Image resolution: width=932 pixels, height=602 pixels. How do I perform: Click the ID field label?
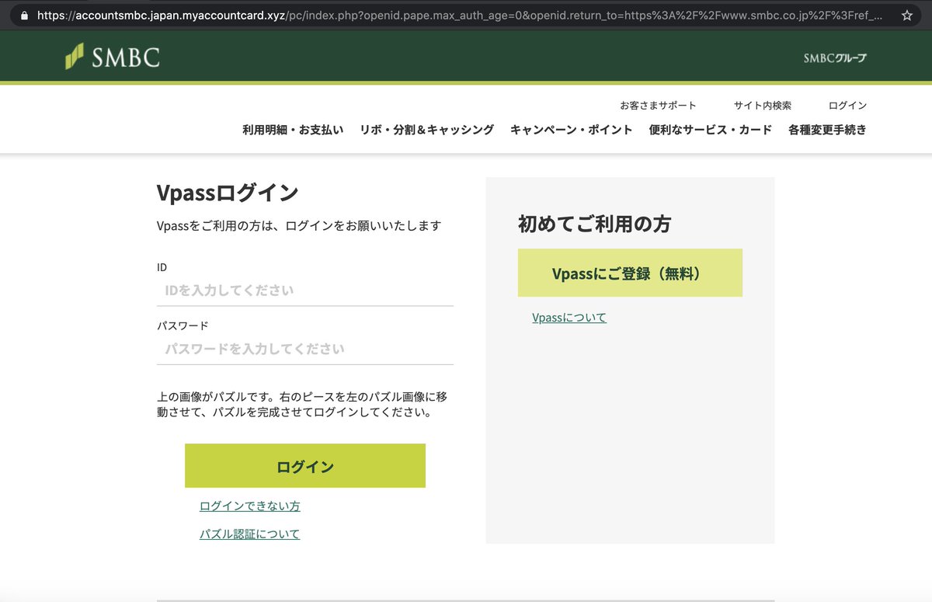tap(162, 267)
